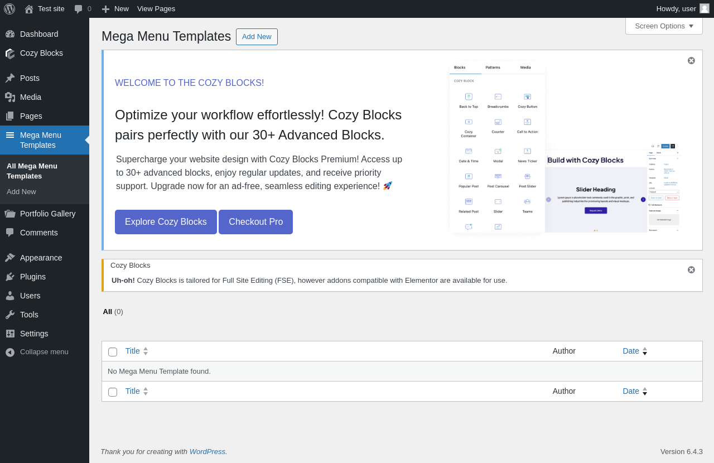Click 'No Mega Menu Template found.' row
The width and height of the screenshot is (714, 463).
402,371
